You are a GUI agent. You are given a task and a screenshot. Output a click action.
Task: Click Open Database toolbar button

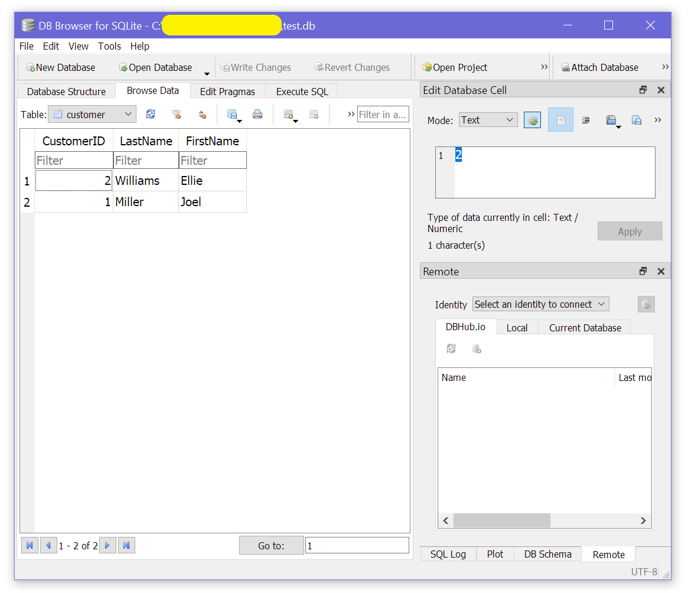click(155, 67)
